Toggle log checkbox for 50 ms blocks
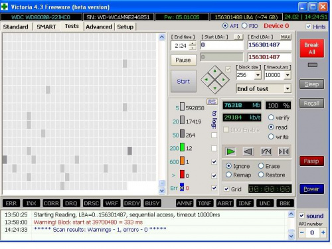Viewport: 332px width, 249px height. [214, 135]
